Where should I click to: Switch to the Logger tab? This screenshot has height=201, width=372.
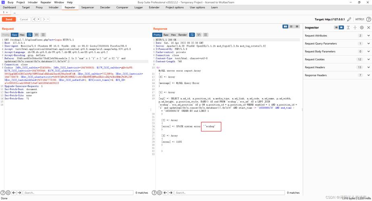(139, 7)
